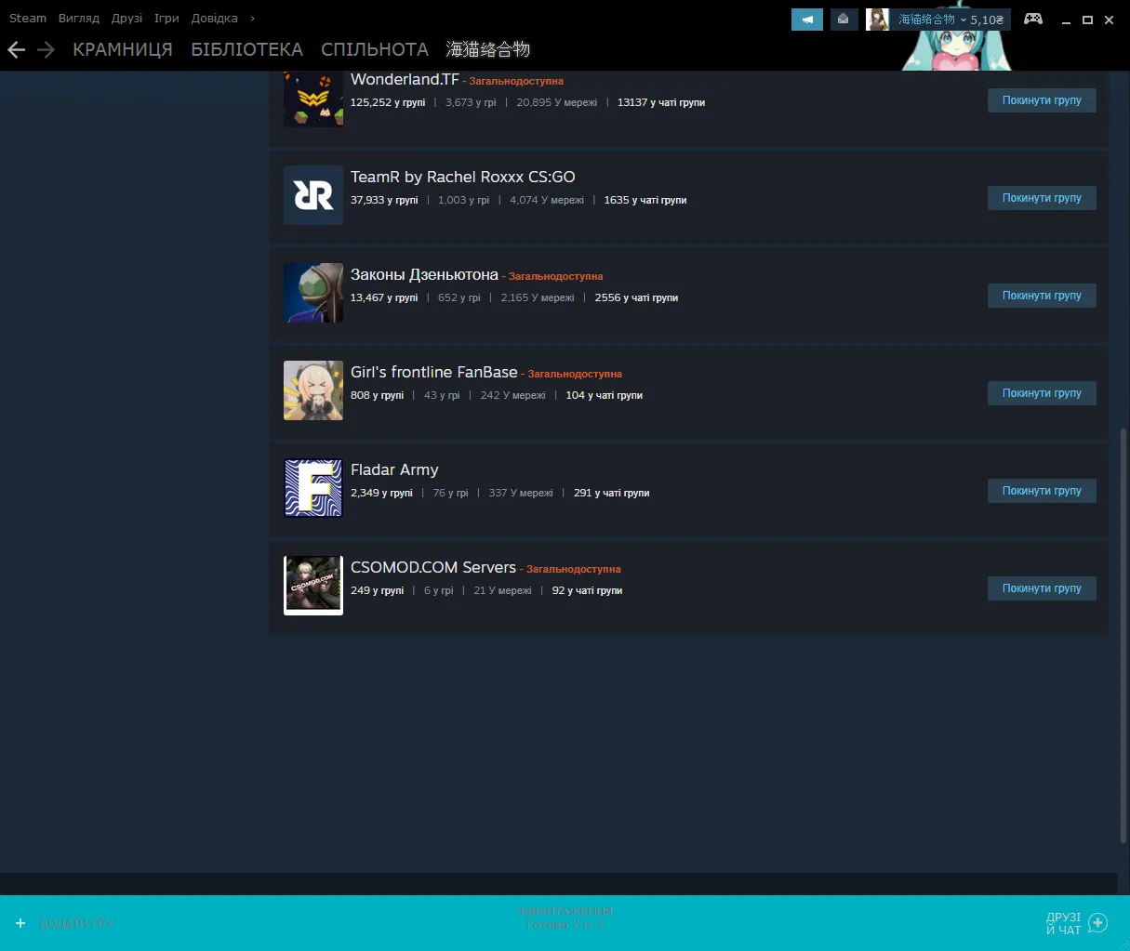Click '37,933 у групі' member count
Image resolution: width=1130 pixels, height=951 pixels.
(x=384, y=201)
